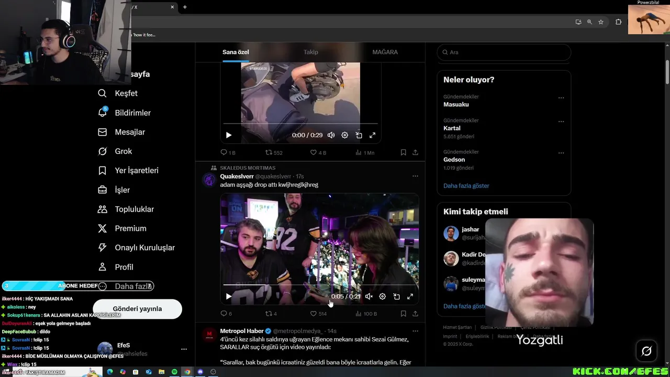Toggle picture-in-picture on top 0:29 video
This screenshot has width=670, height=377.
[x=359, y=135]
